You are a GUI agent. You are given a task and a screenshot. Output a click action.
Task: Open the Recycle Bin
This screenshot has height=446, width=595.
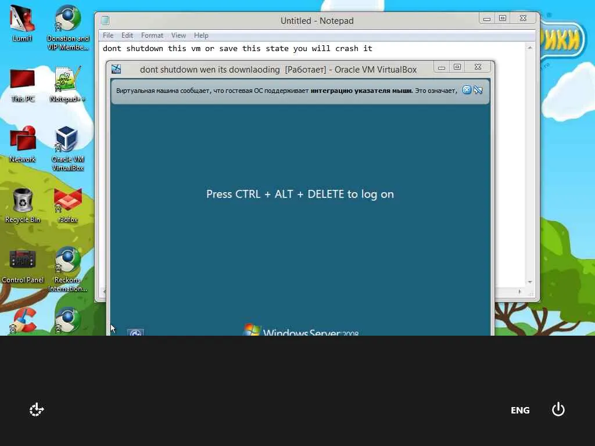(x=23, y=205)
